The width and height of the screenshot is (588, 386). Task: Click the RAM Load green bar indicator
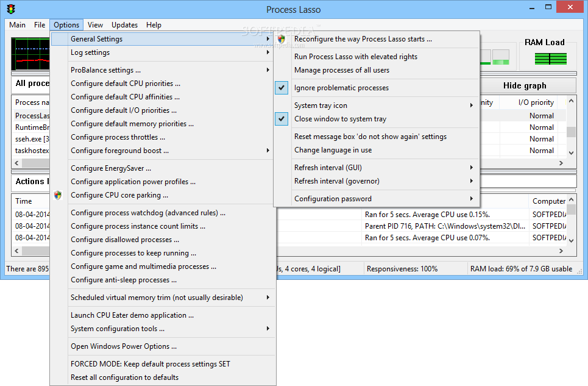(x=550, y=59)
